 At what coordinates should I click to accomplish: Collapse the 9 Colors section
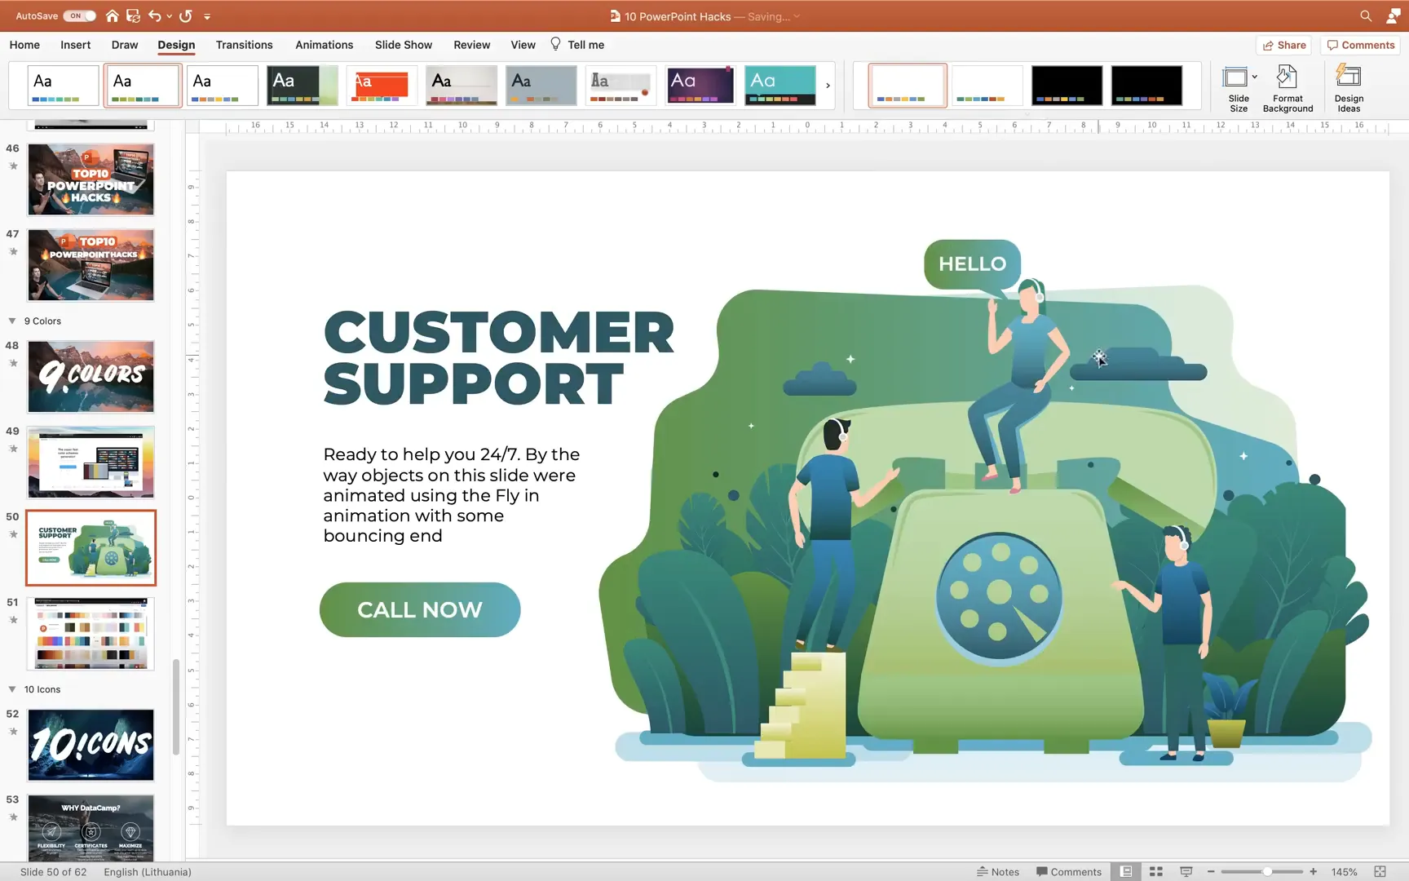(x=13, y=321)
